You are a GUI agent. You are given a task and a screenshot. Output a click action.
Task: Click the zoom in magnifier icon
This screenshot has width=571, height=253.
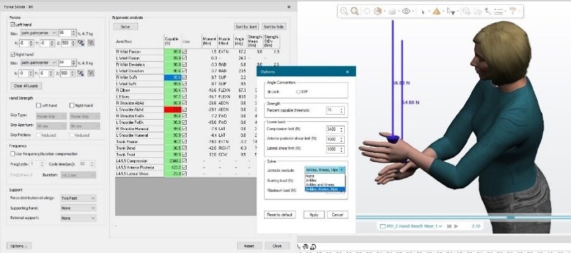click(x=344, y=11)
